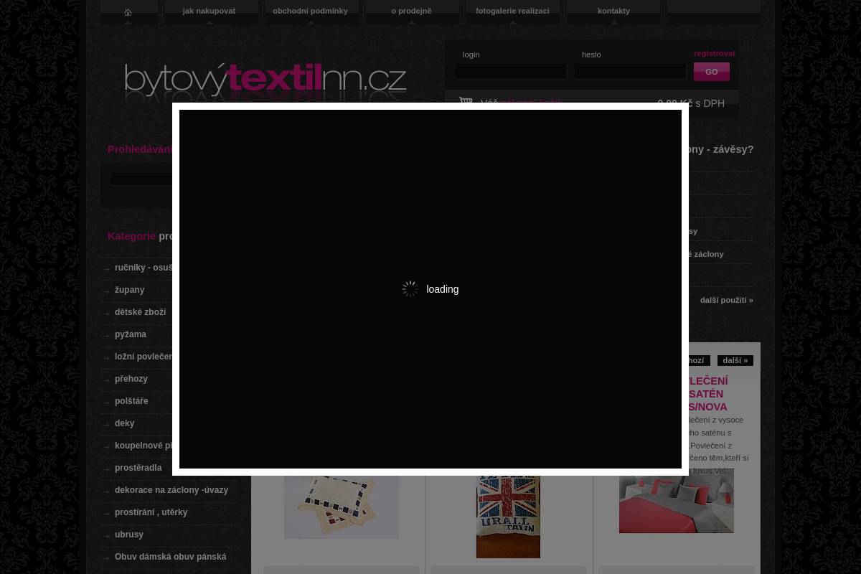Image resolution: width=861 pixels, height=574 pixels.
Task: Open the 'další použití »' link
Action: click(x=726, y=300)
